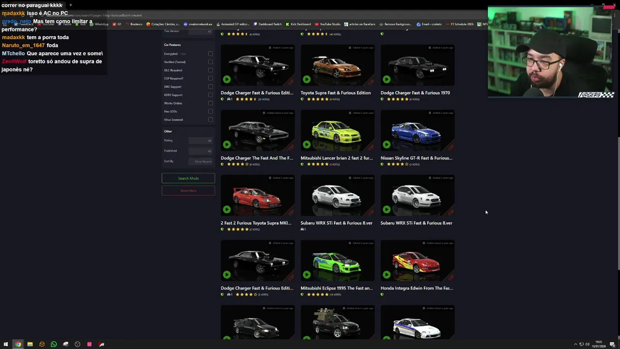Click shield icon under Honda Integra Edwin
Viewport: 620px width, 349px height.
pyautogui.click(x=382, y=294)
